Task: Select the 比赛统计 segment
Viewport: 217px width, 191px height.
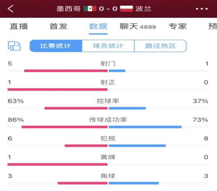Action: (x=56, y=46)
